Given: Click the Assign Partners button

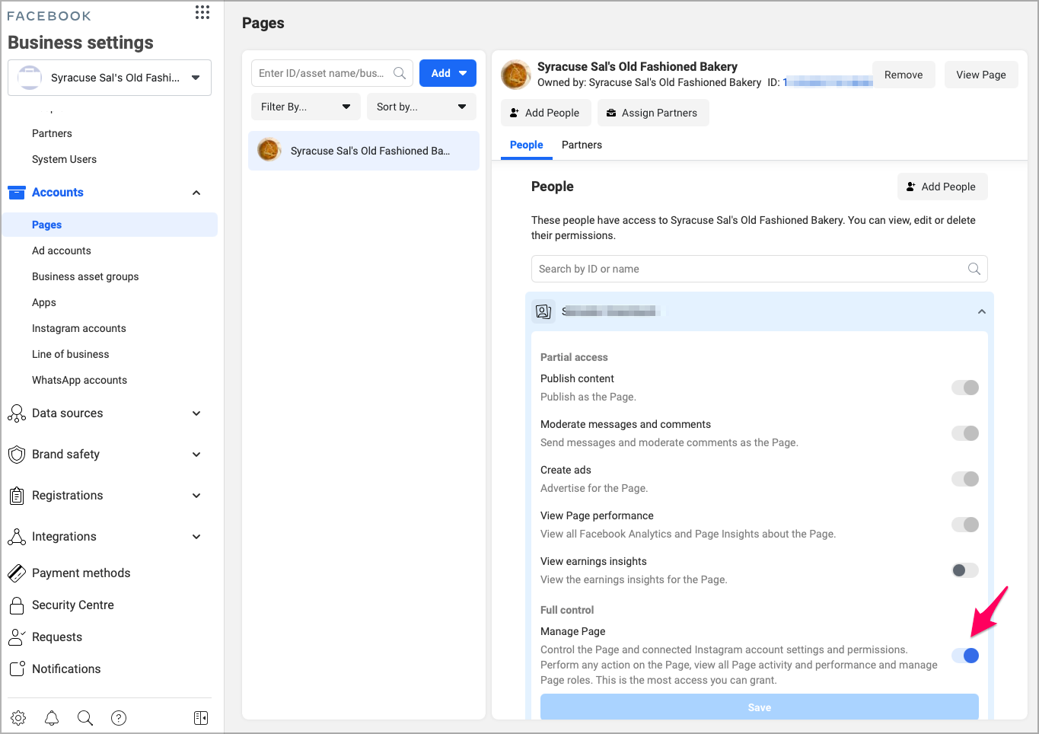Looking at the screenshot, I should 652,113.
